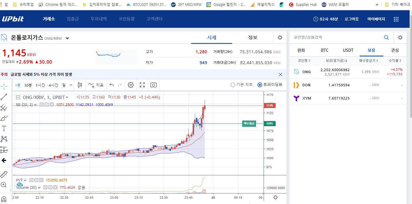
Task: Select the text annotation tool
Action: click(x=4, y=128)
